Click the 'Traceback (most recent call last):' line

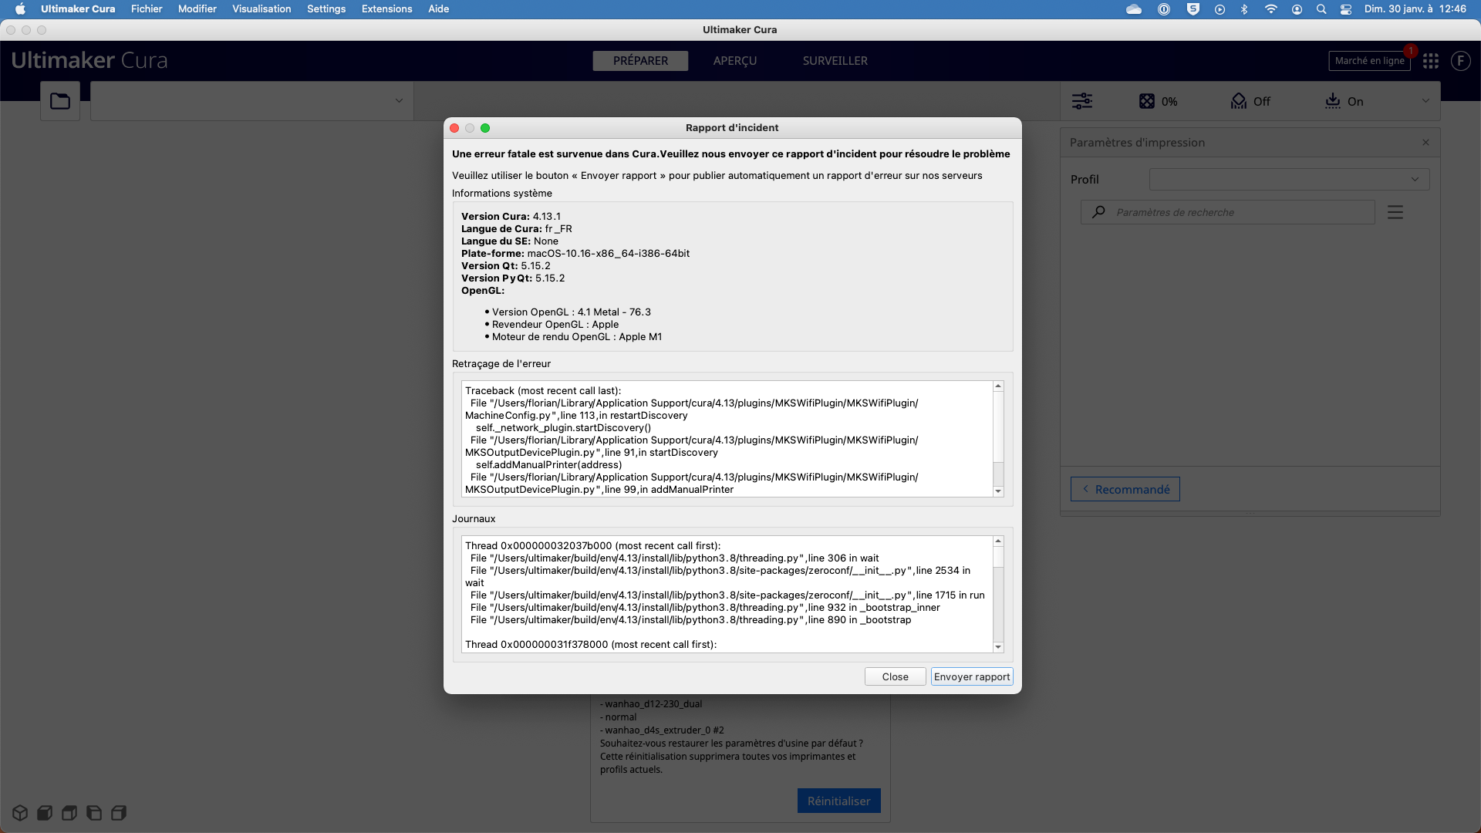click(x=543, y=391)
